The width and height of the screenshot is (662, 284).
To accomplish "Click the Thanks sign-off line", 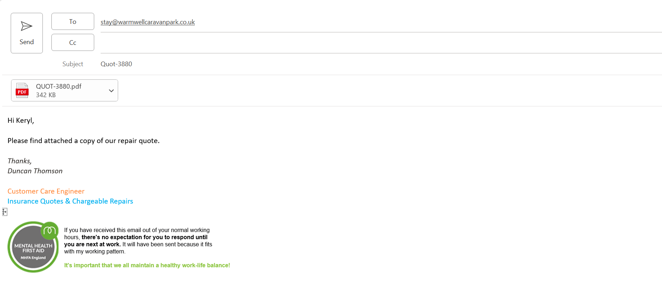I will point(20,161).
